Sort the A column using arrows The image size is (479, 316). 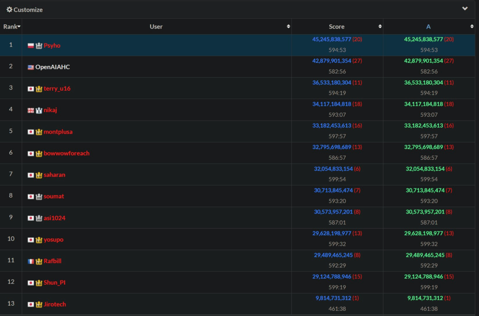tap(472, 27)
